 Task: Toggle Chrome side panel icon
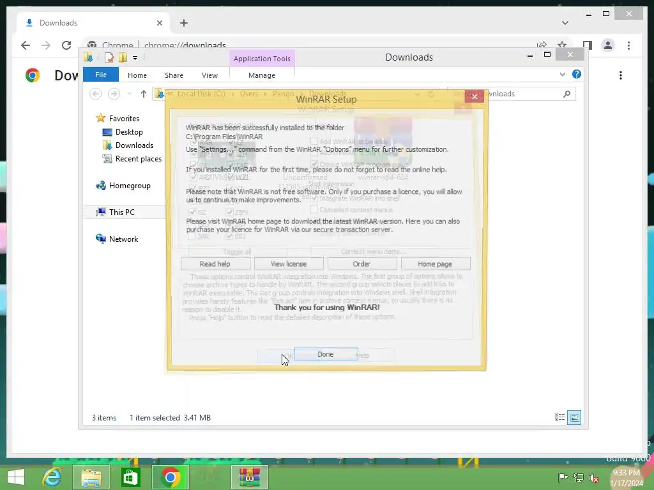[x=588, y=45]
